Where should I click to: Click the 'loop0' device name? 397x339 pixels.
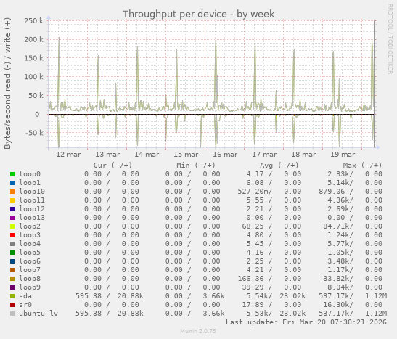pos(30,174)
